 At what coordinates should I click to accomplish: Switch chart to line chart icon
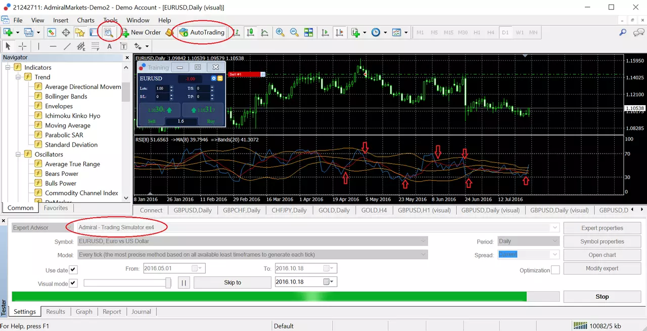pyautogui.click(x=264, y=32)
